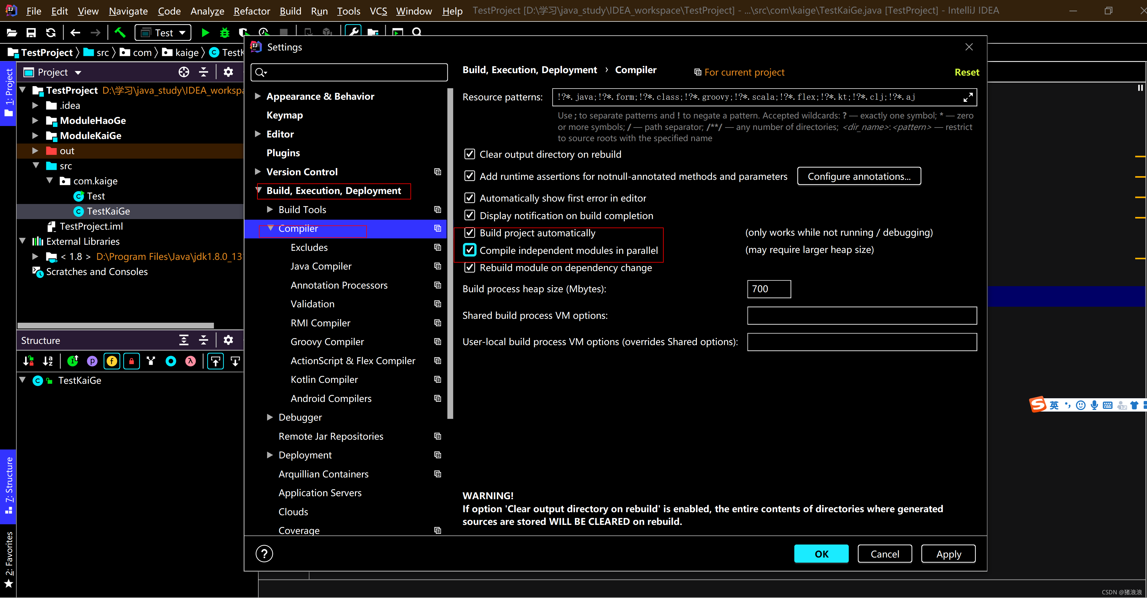Image resolution: width=1147 pixels, height=598 pixels.
Task: Open the Build menu
Action: pos(290,11)
